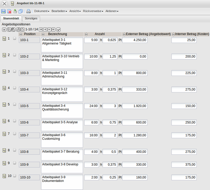Click the Arbeitspaket 3-11 Adminschulung description field
Screen dimensions: 210x190
tap(62, 77)
